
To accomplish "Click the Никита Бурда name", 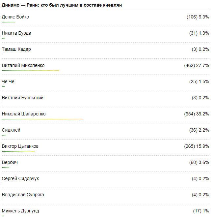I will (16, 33).
